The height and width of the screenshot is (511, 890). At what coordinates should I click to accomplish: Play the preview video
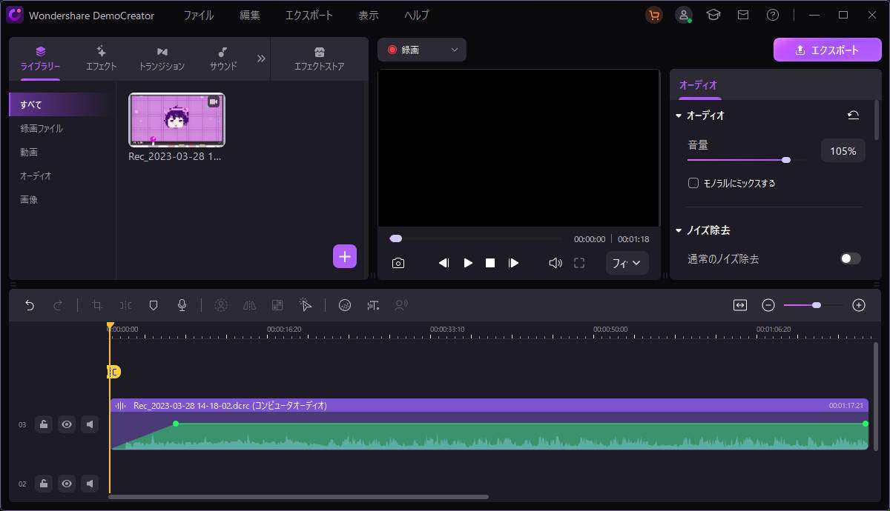468,263
